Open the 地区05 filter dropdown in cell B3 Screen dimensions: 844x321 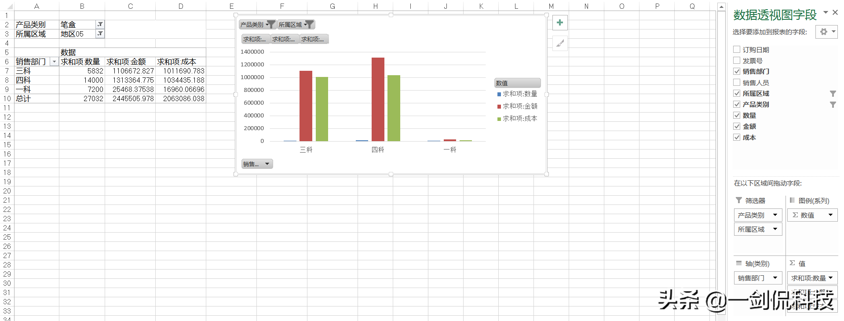click(x=100, y=33)
